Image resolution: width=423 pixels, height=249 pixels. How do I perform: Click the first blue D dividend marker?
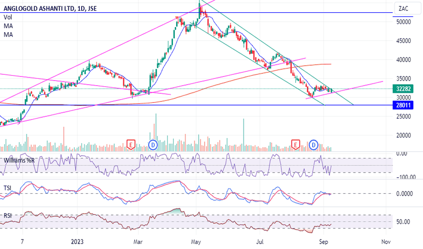click(153, 145)
